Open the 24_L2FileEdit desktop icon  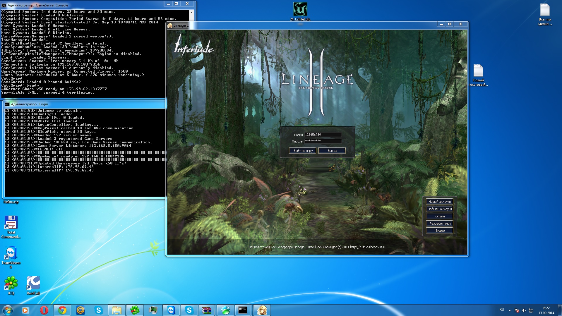coord(300,11)
